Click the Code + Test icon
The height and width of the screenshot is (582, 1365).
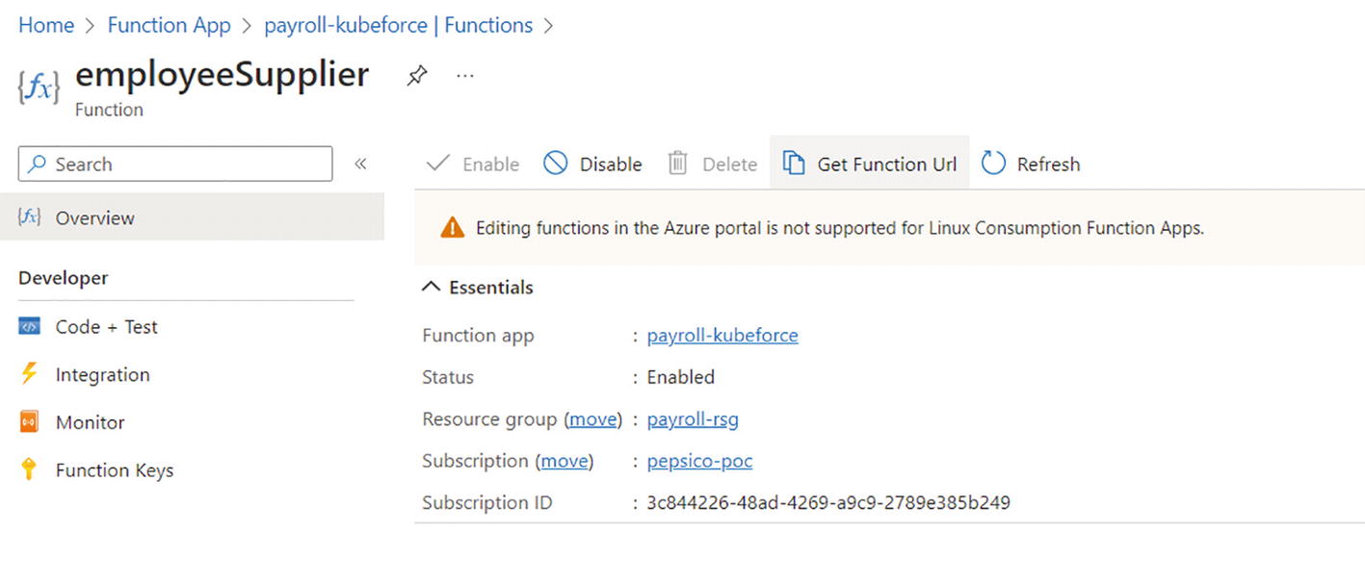[x=30, y=327]
